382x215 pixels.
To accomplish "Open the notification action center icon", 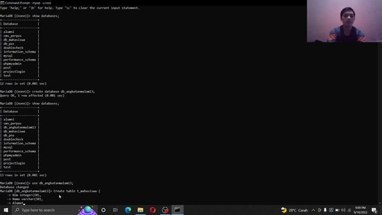I will click(374, 210).
